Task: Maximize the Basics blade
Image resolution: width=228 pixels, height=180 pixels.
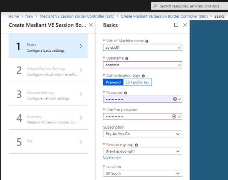Action: [176, 25]
